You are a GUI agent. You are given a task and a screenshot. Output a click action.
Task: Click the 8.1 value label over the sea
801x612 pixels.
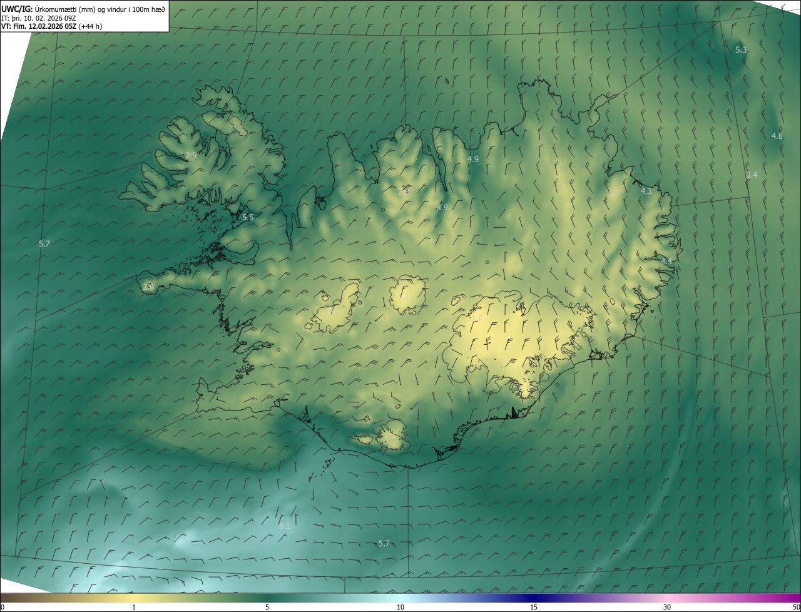click(x=285, y=526)
